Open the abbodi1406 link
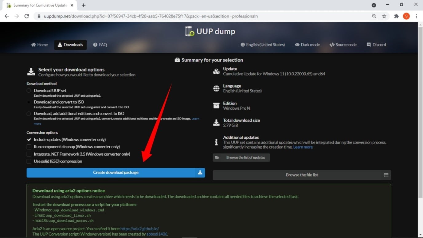 157,234
